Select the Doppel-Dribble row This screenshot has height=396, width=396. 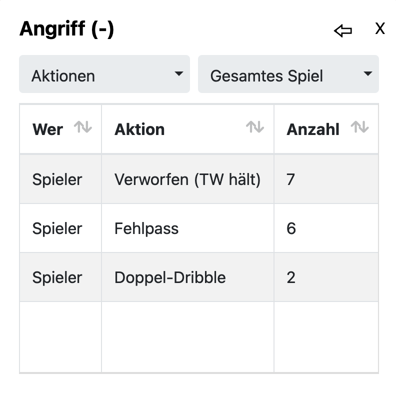pyautogui.click(x=170, y=277)
